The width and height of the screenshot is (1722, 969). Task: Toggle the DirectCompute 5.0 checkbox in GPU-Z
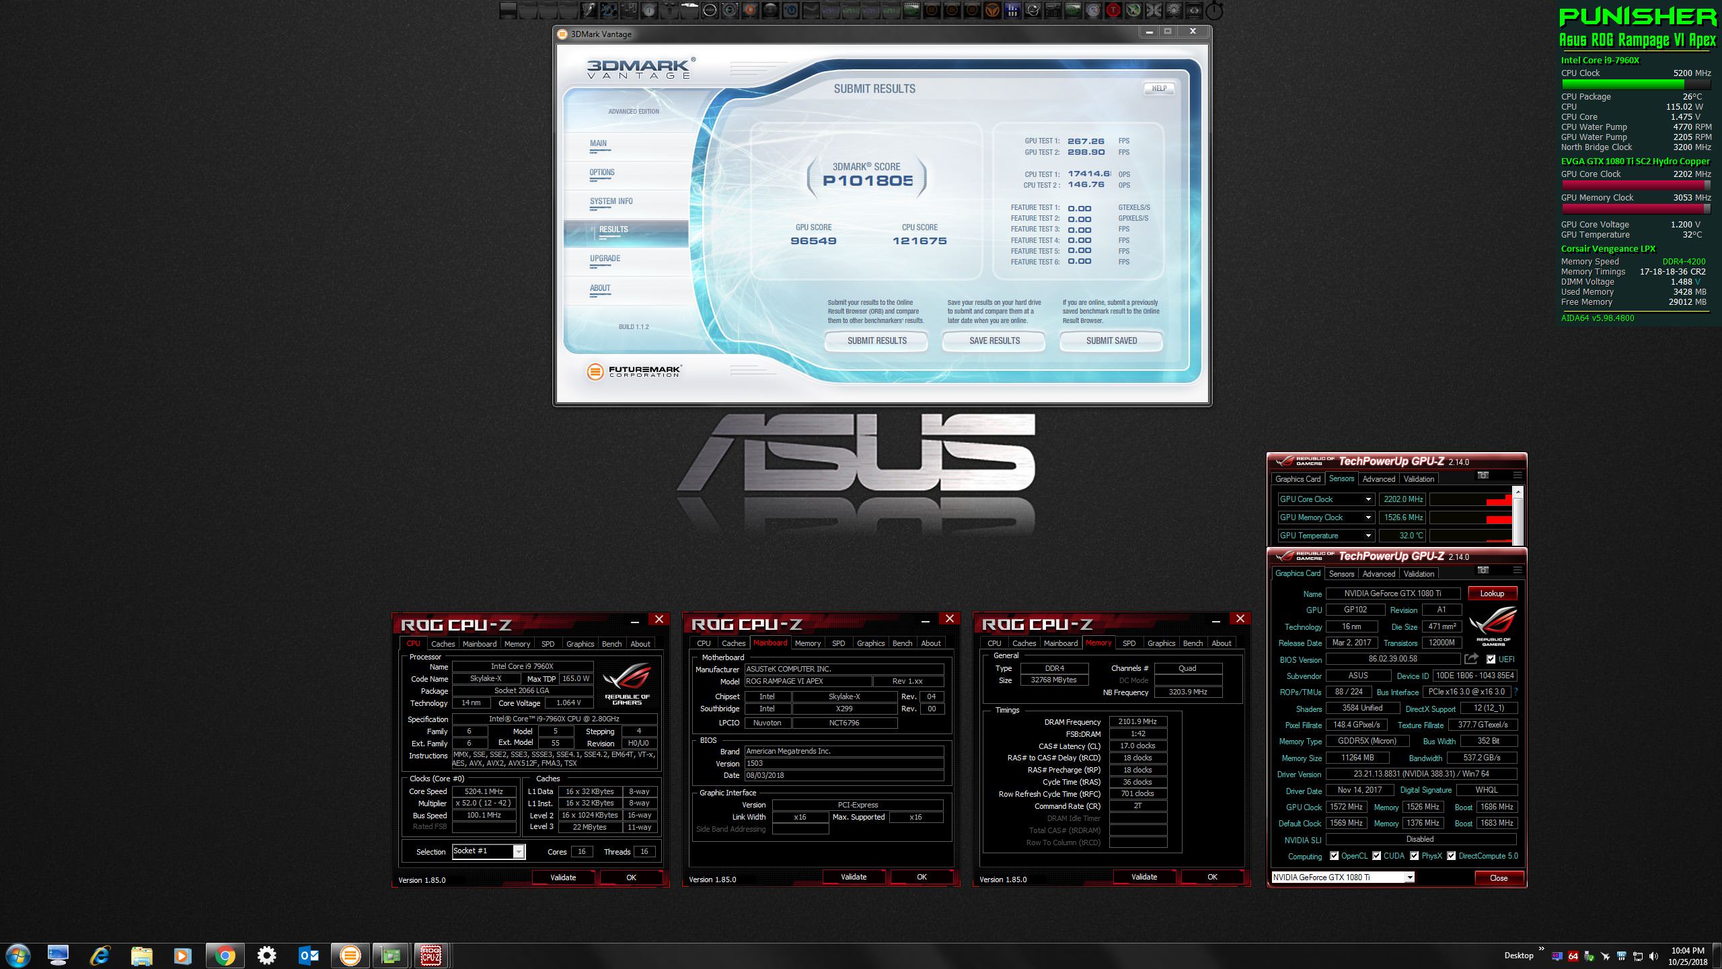click(x=1451, y=856)
